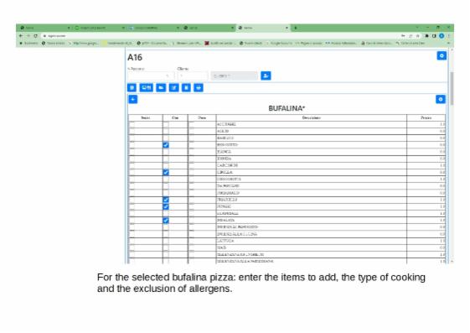Click the greyed customer name field
This screenshot has width=470, height=333.
coord(234,75)
